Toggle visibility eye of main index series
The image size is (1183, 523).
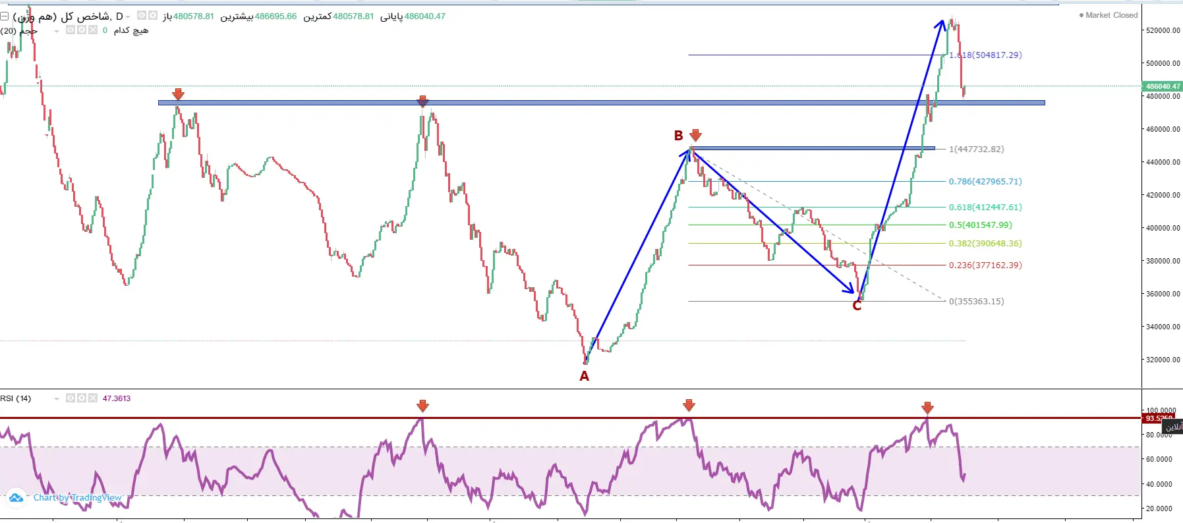coord(142,15)
